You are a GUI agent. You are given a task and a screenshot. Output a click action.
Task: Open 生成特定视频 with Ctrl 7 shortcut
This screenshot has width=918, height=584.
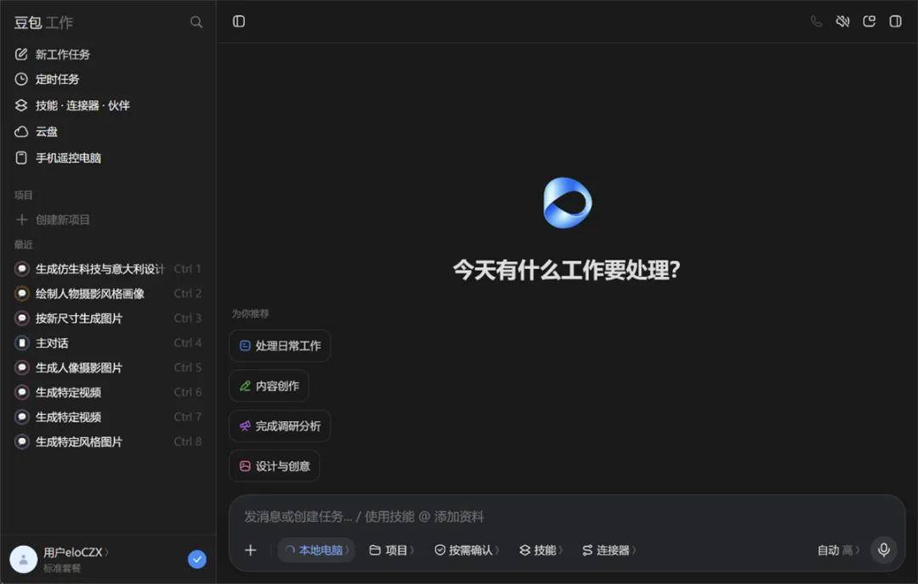[108, 417]
